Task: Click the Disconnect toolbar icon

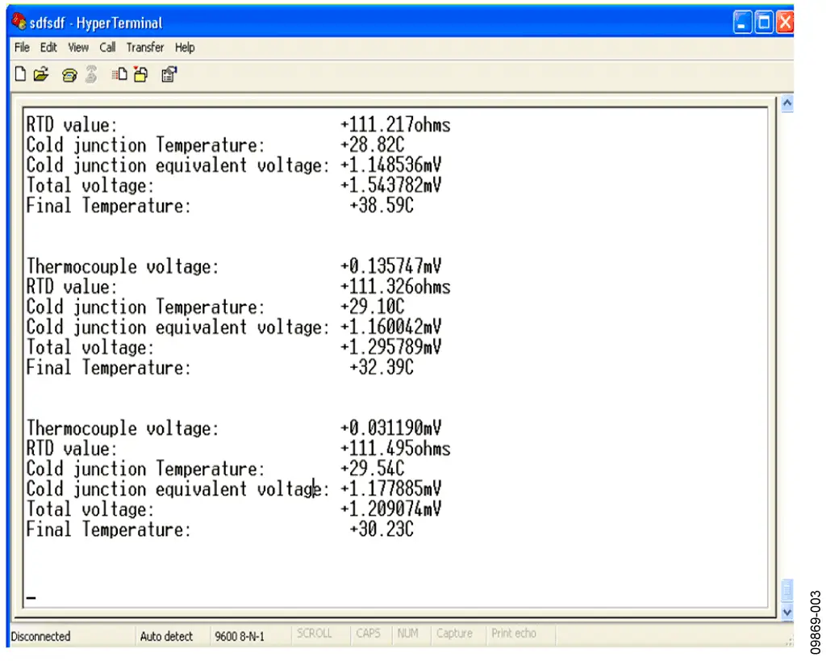Action: [x=91, y=74]
